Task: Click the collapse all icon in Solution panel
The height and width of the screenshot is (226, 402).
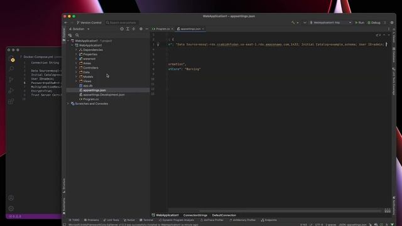Action: 134,29
